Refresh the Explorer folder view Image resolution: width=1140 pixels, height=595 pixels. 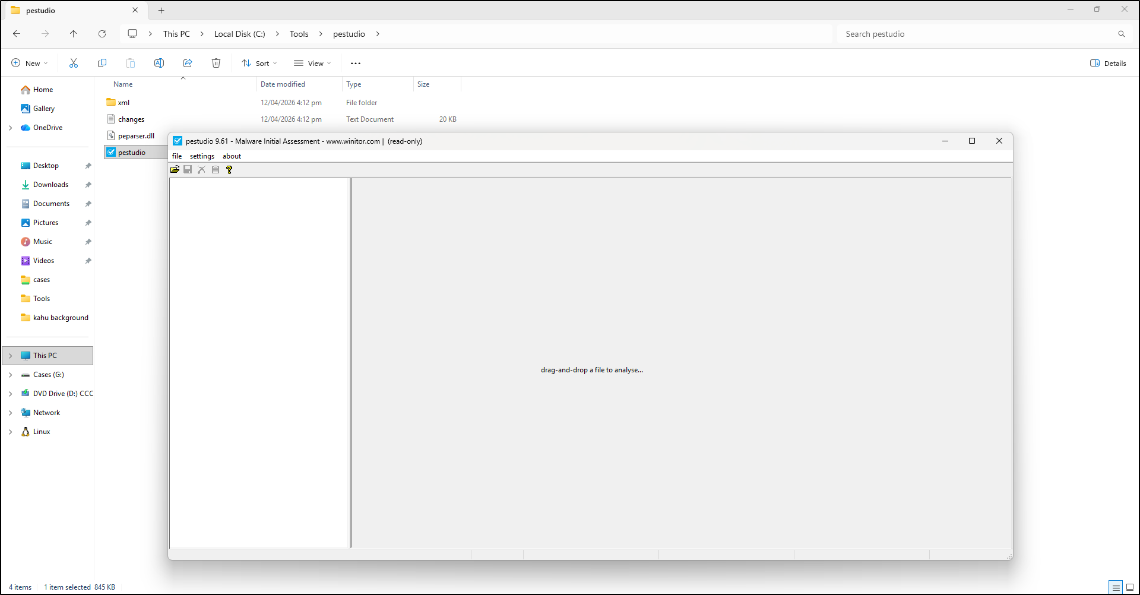point(102,34)
